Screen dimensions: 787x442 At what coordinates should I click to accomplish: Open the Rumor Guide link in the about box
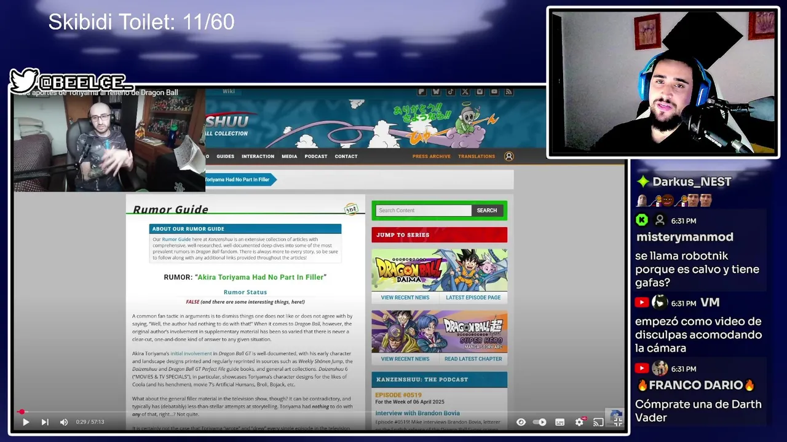[176, 239]
